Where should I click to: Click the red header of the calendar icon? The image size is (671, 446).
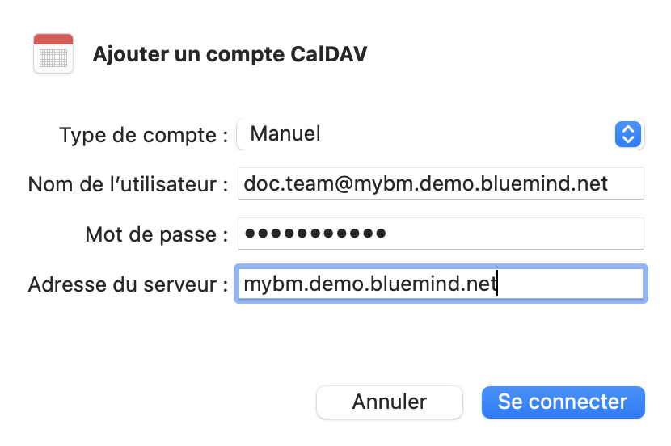pyautogui.click(x=53, y=40)
